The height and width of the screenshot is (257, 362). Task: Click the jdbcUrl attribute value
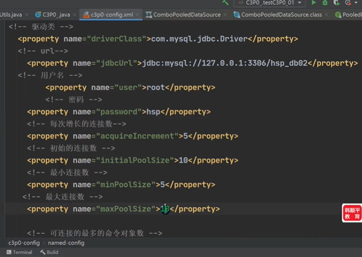(117, 63)
